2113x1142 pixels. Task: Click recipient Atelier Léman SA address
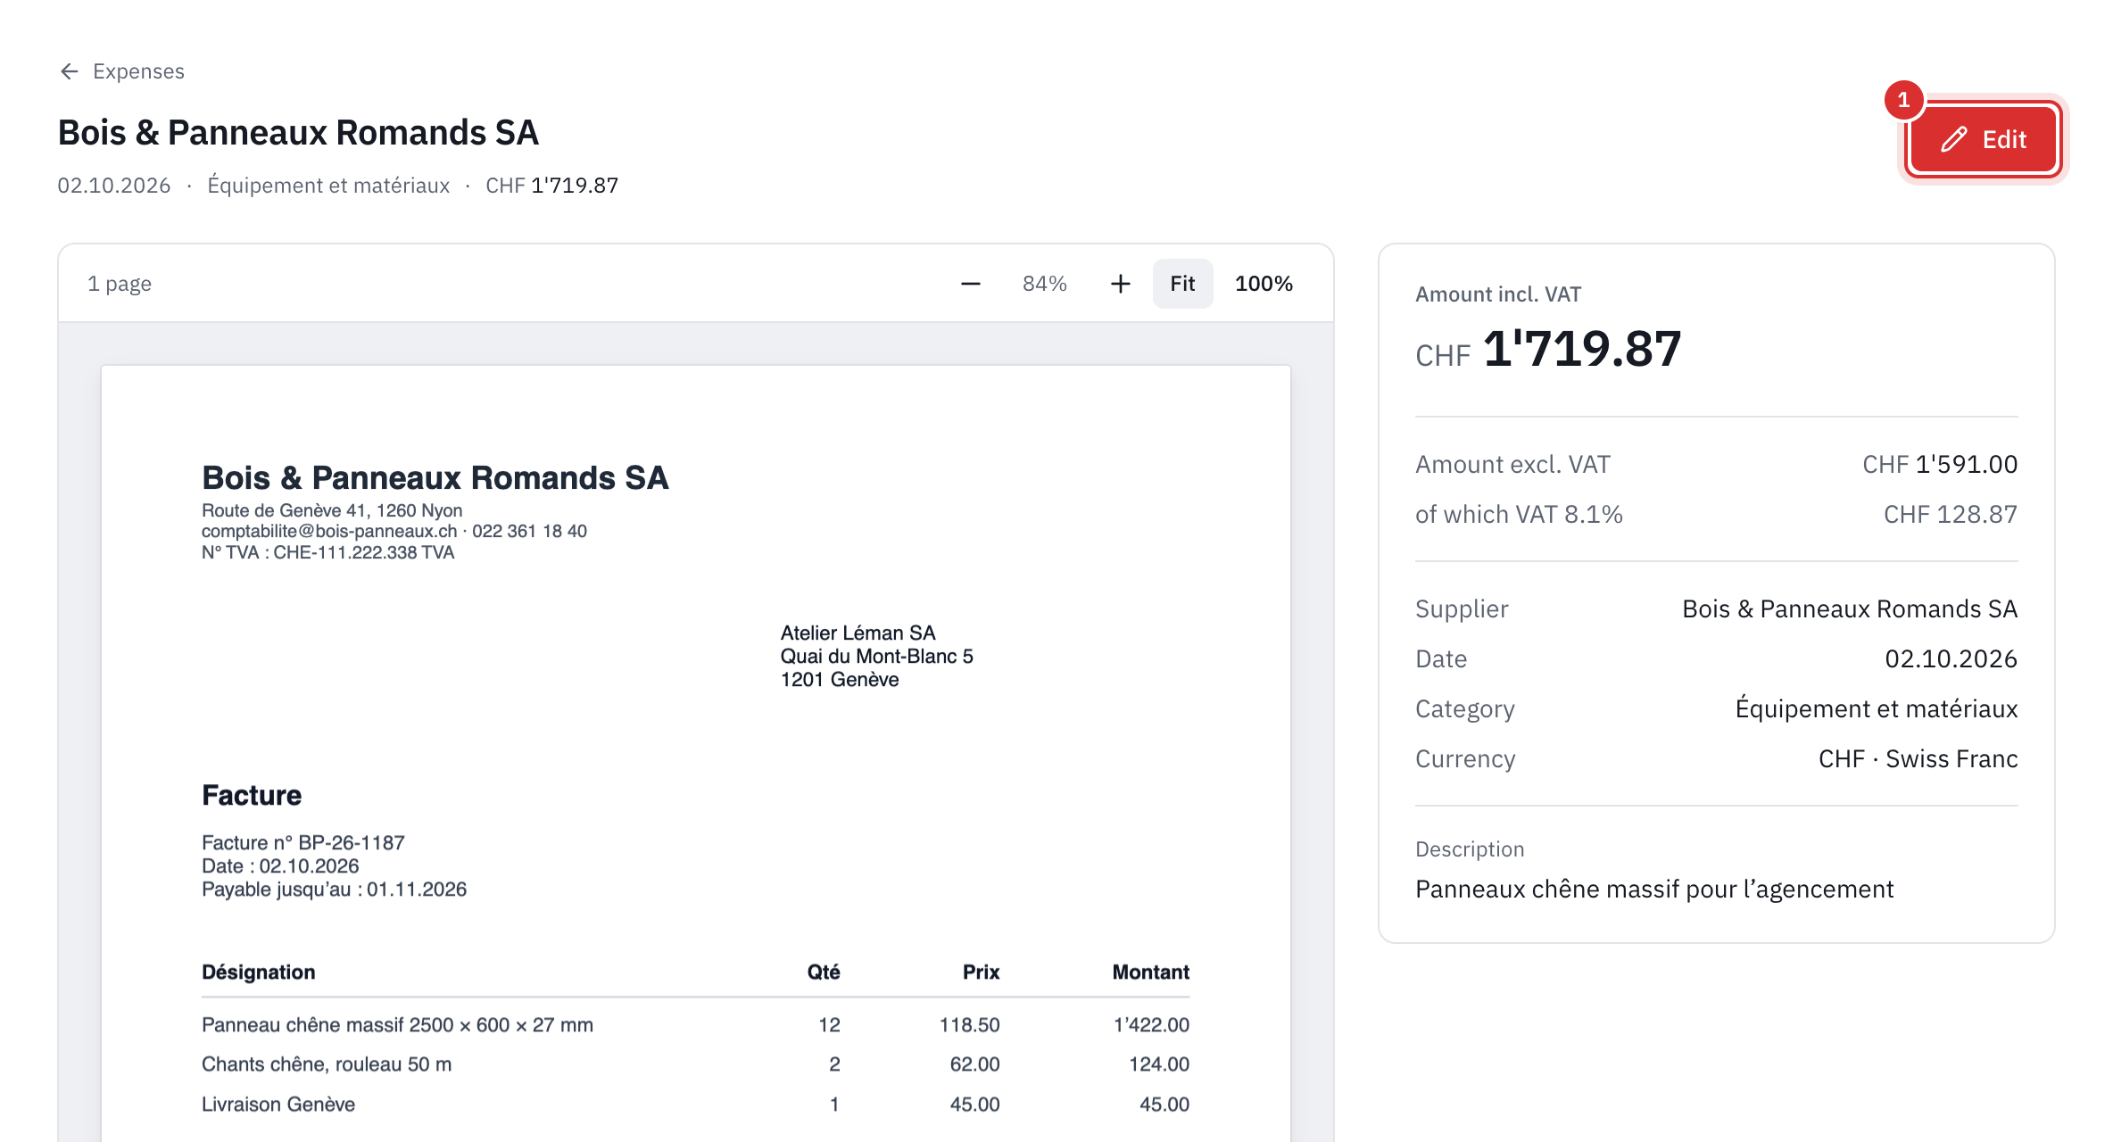pyautogui.click(x=876, y=656)
